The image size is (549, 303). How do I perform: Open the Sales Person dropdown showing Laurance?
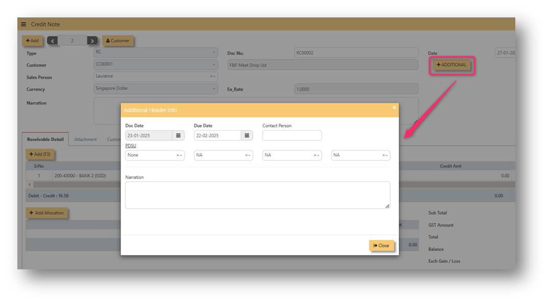[156, 77]
